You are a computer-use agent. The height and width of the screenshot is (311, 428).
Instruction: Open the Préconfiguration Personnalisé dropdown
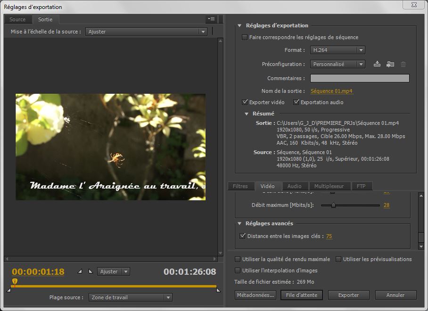coord(337,64)
